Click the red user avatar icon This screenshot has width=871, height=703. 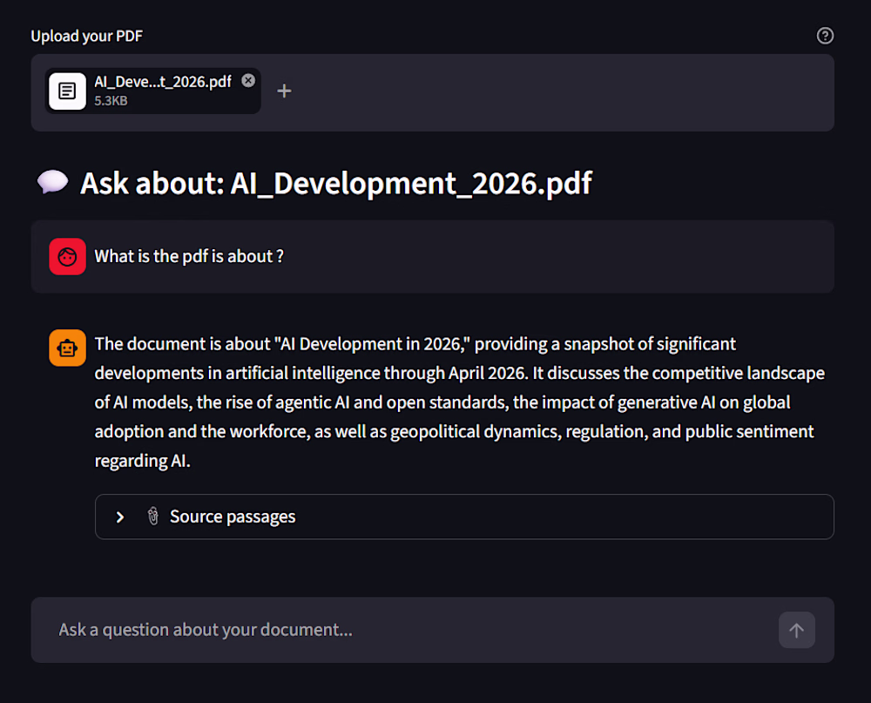[x=67, y=256]
